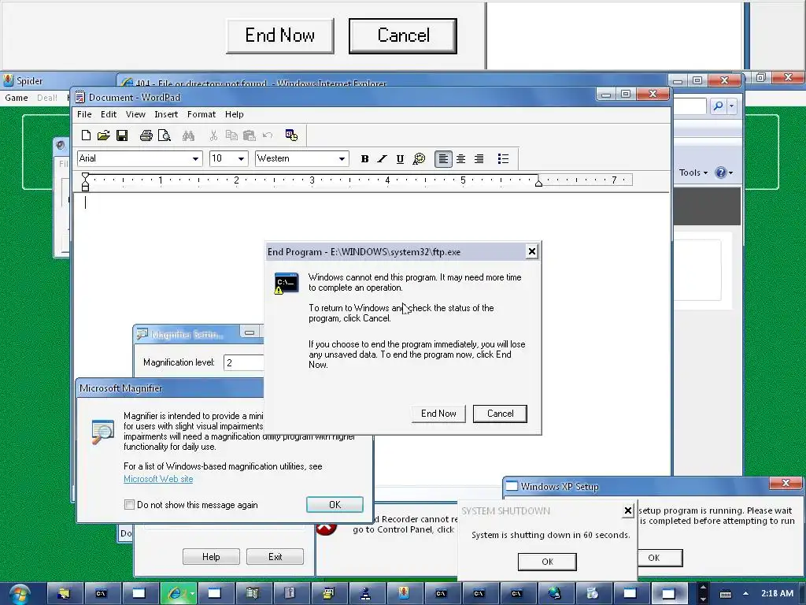Open the Arial font dropdown
Image resolution: width=806 pixels, height=605 pixels.
(x=195, y=159)
